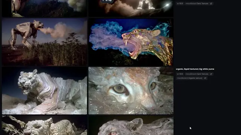Open the robot puma breathing smoke image
241x135 pixels.
[x=44, y=42]
